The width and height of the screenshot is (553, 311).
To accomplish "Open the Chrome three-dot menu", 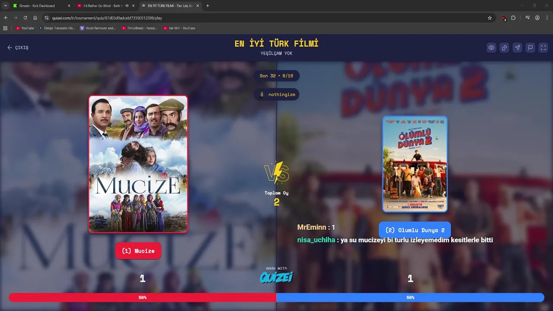I will click(x=547, y=18).
